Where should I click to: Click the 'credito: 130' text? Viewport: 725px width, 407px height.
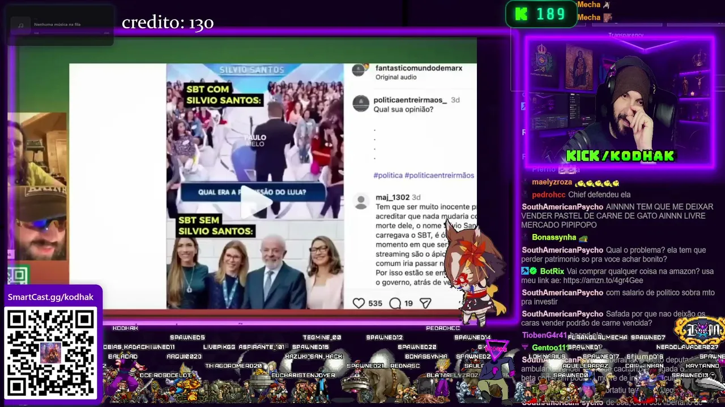point(168,23)
